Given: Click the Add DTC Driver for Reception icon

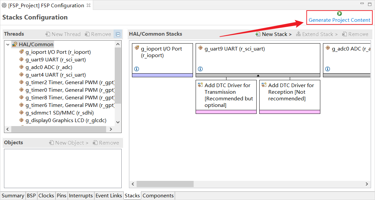Looking at the screenshot, I should (x=264, y=85).
